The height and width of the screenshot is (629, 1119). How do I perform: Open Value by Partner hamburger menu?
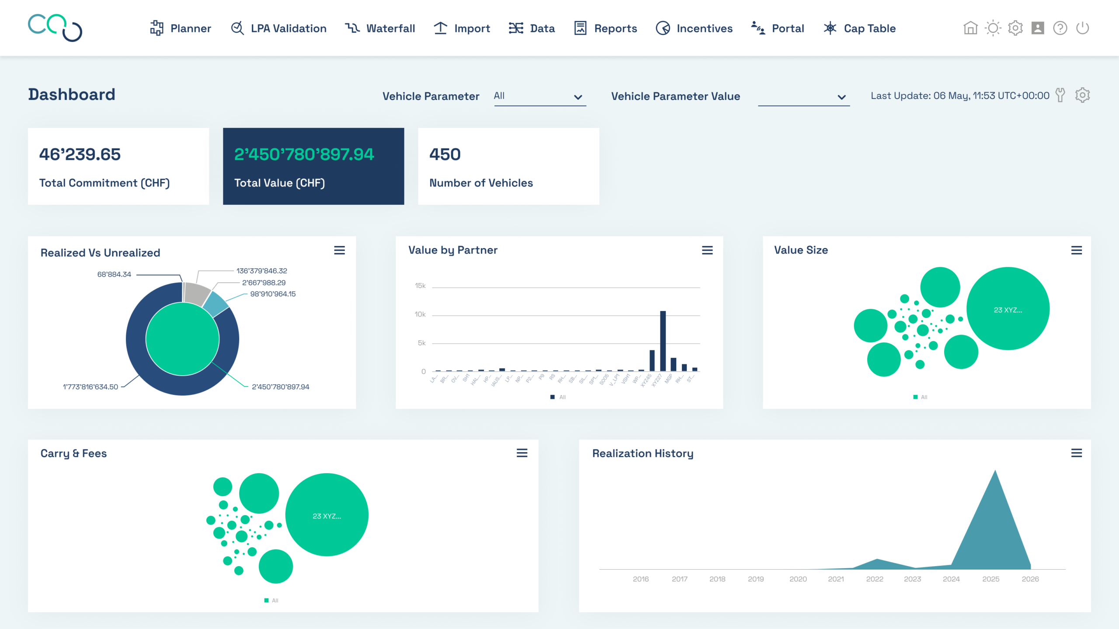click(707, 250)
